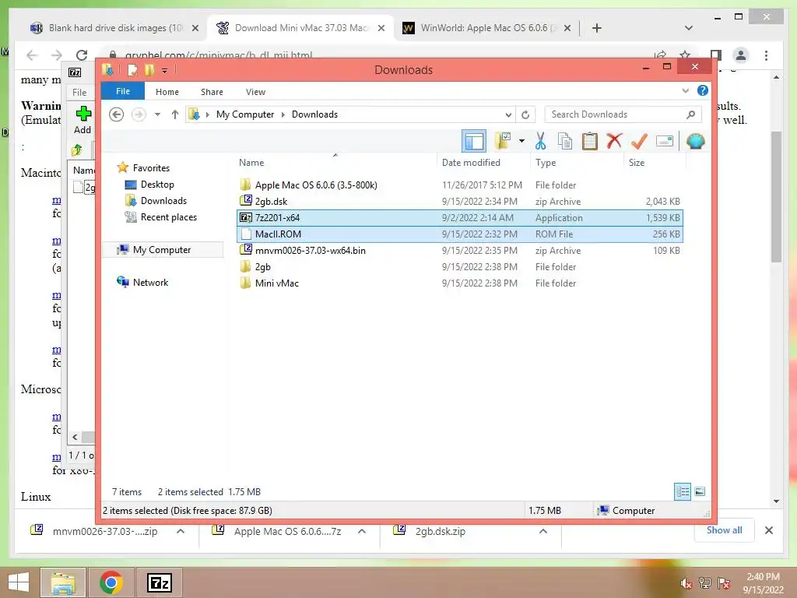Click the Back arrow in Downloads window

[x=117, y=114]
